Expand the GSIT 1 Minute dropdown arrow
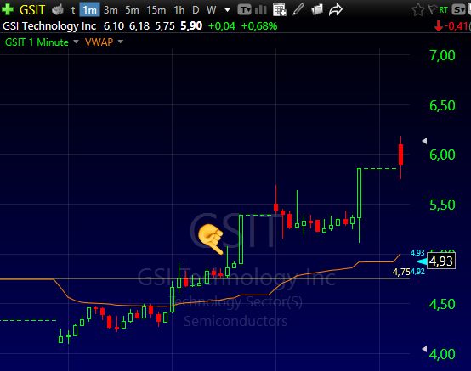 (x=76, y=42)
